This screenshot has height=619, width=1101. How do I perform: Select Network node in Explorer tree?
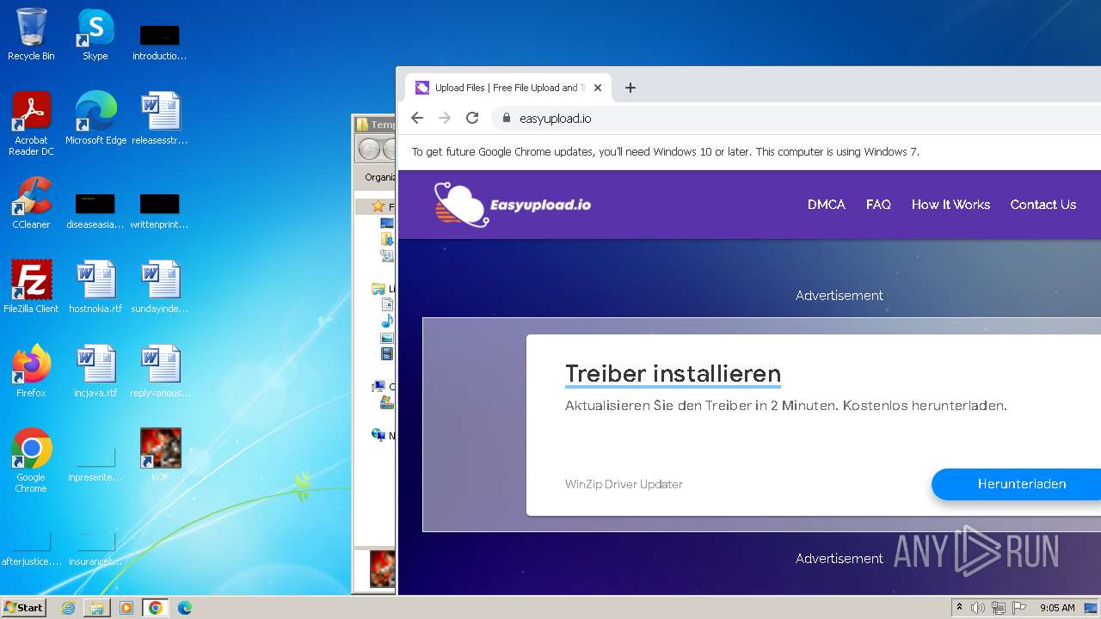(378, 435)
